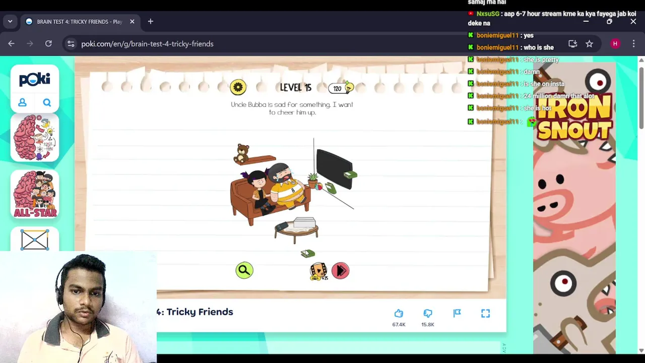Viewport: 645px width, 363px height.
Task: Open browser profile avatar H
Action: click(615, 44)
